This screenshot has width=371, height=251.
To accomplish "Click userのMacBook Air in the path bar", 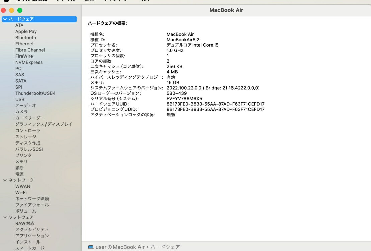I will point(120,247).
